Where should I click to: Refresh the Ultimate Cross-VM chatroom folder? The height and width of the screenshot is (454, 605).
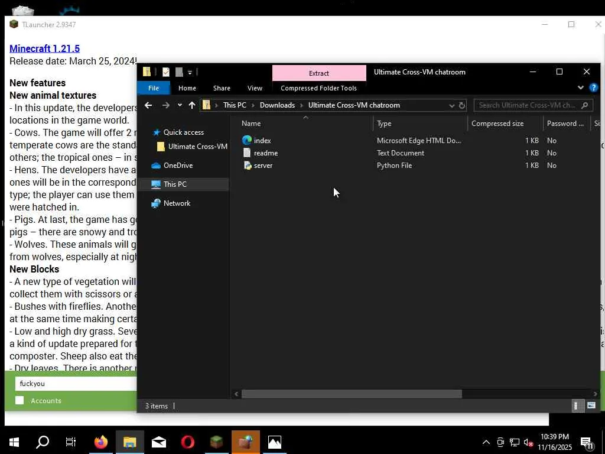click(x=462, y=105)
